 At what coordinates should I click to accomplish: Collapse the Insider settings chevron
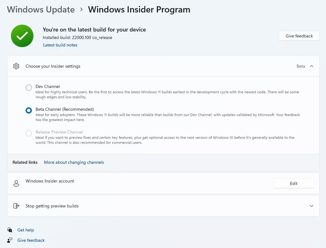[x=311, y=66]
